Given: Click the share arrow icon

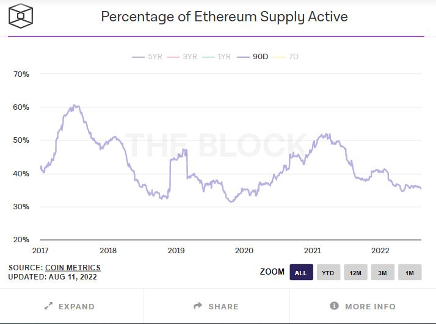Looking at the screenshot, I should click(197, 306).
